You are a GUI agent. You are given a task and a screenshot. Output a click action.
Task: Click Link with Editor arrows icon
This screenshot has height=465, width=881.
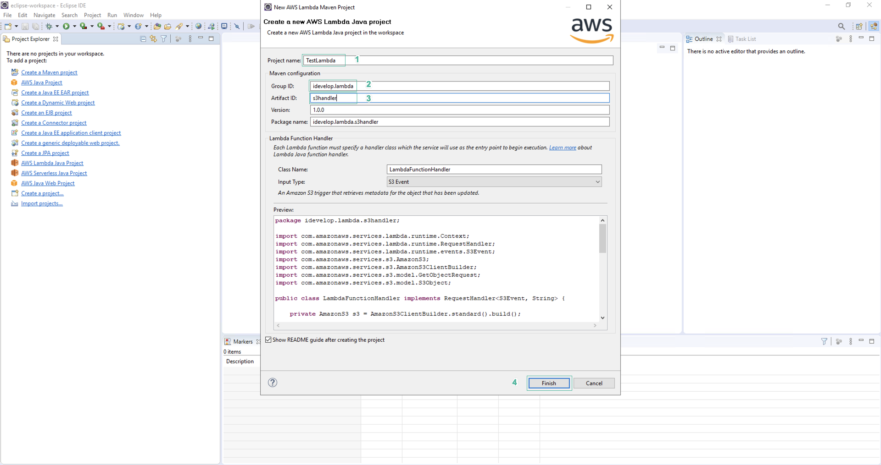[x=153, y=39]
